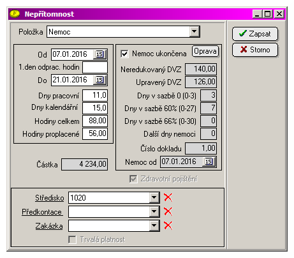The height and width of the screenshot is (258, 294).
Task: Clear Středisko value with red X
Action: (x=168, y=197)
